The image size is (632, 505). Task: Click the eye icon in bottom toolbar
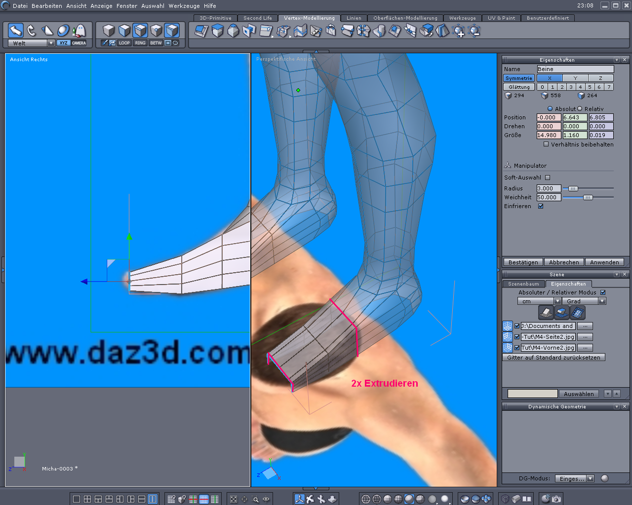[x=266, y=499]
